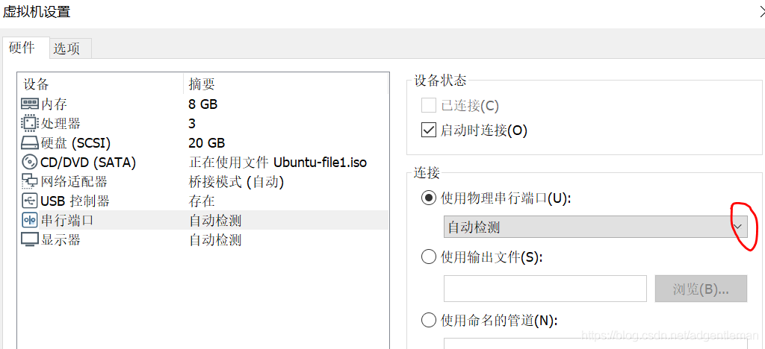This screenshot has height=349, width=765.
Task: Click the USB controller (USB 控制器) icon
Action: pyautogui.click(x=30, y=201)
